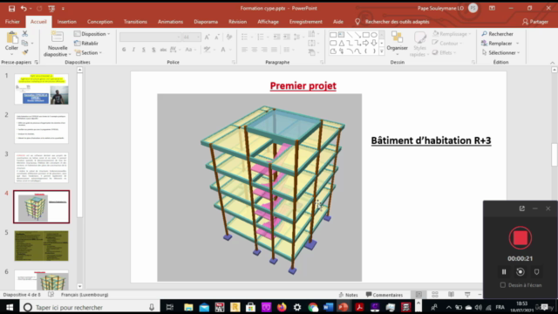Clear all formatting icon
Viewport: 558px width, 314px height.
click(x=229, y=37)
